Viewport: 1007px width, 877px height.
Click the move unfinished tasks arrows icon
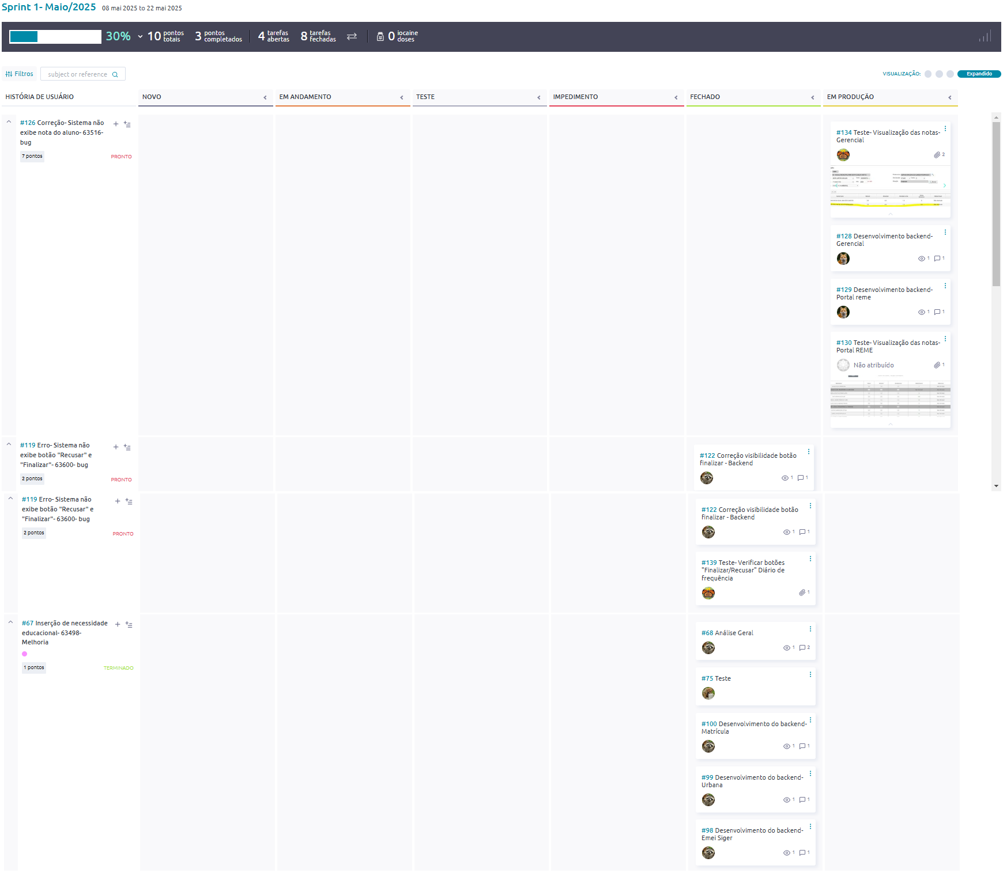pyautogui.click(x=352, y=36)
